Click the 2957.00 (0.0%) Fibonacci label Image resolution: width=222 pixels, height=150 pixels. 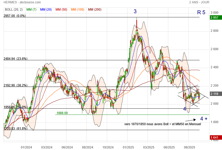pos(14,16)
